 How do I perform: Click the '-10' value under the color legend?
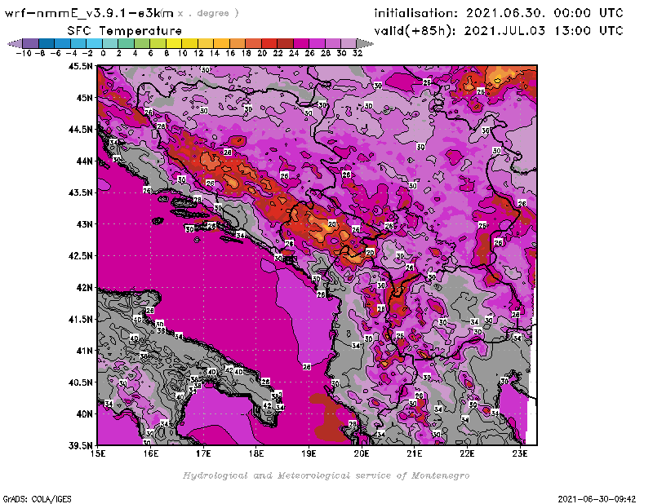point(24,53)
